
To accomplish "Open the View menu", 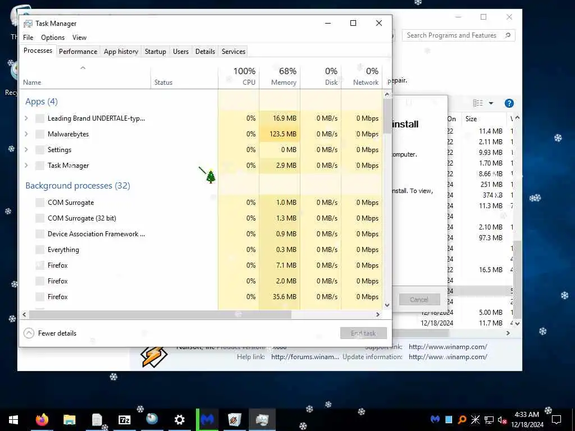I will tap(79, 38).
